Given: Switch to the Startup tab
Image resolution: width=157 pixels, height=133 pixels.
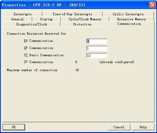Looking at the screenshot, I should 46,19.
